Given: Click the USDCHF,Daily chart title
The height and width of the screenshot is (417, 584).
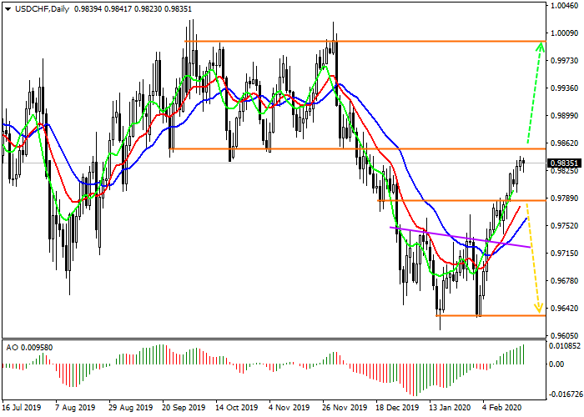Looking at the screenshot, I should 38,8.
